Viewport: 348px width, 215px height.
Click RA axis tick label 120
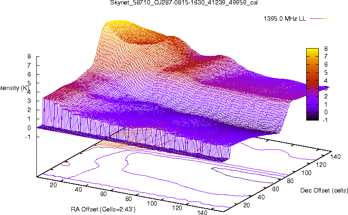pyautogui.click(x=177, y=208)
